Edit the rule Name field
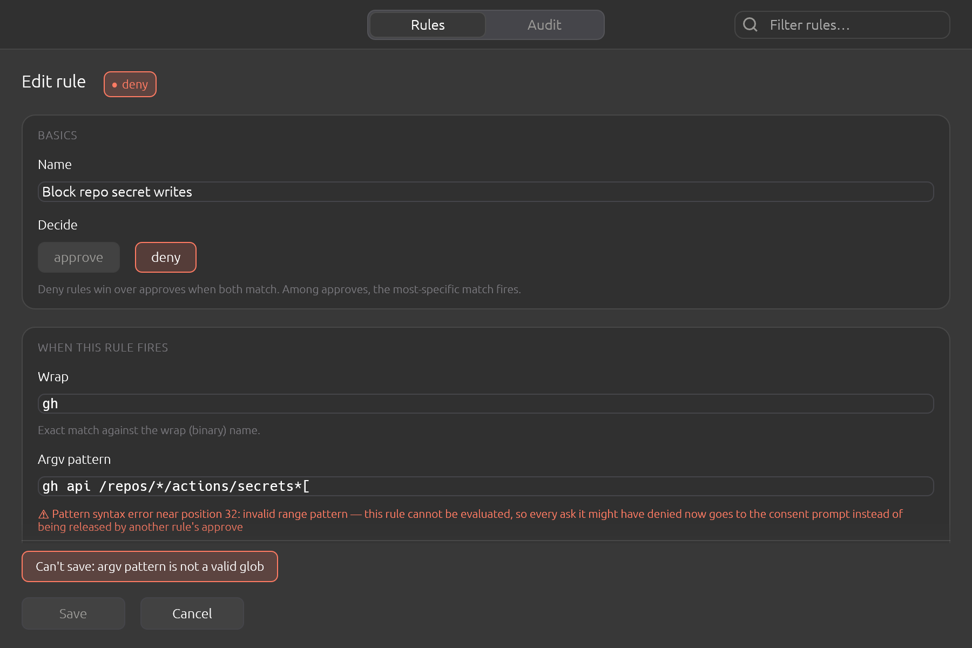This screenshot has height=648, width=972. [486, 192]
